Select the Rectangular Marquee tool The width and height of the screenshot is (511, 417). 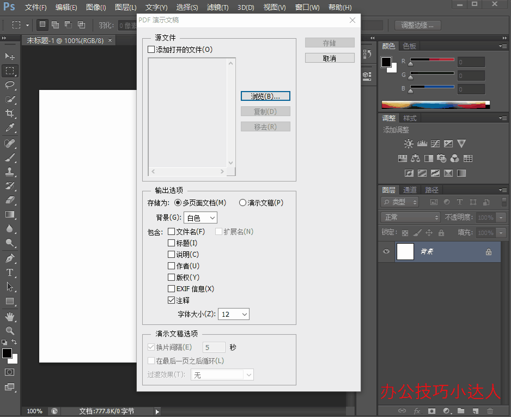pyautogui.click(x=10, y=71)
